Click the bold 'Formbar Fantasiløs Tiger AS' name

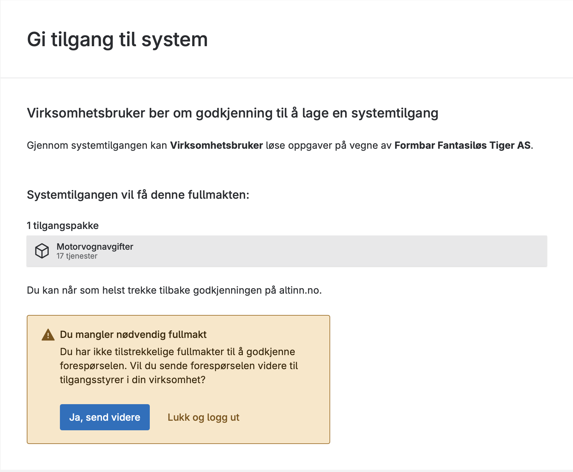point(462,145)
